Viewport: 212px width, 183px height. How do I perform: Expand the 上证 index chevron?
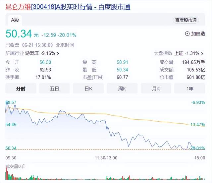point(205,53)
